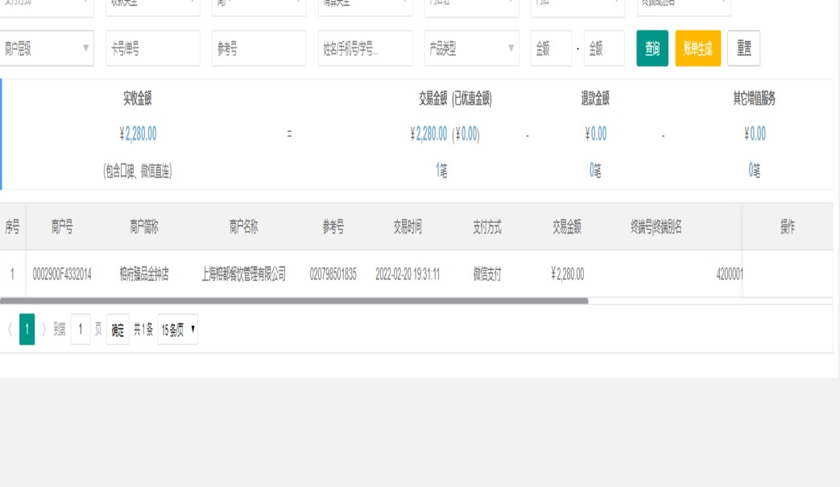Click the jump-to-page number input

tap(81, 329)
